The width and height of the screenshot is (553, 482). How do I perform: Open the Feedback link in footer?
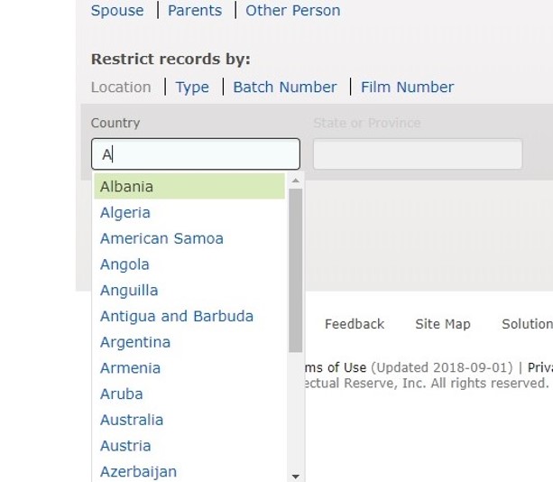355,324
